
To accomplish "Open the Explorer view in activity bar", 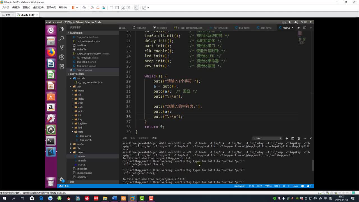I will 62,29.
